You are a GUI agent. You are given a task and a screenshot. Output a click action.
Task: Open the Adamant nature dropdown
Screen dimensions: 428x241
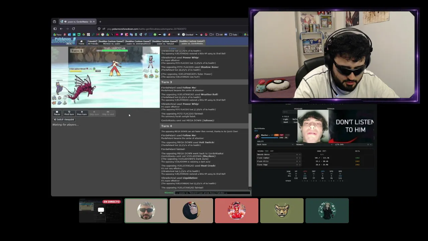tap(314, 145)
